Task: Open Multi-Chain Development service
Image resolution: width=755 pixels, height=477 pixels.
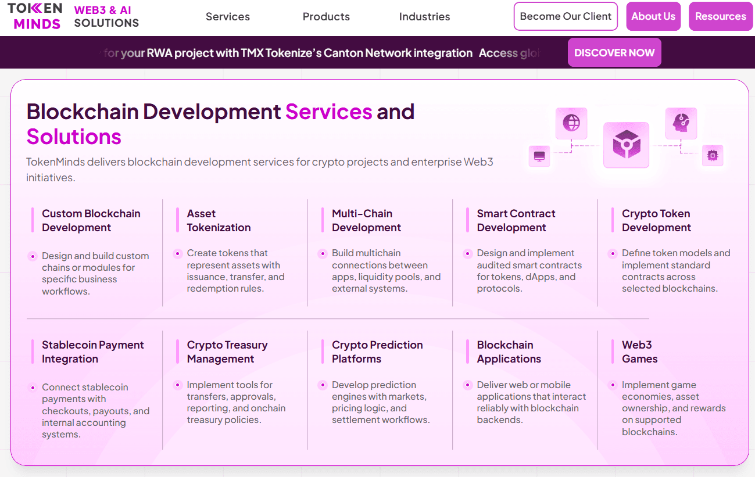Action: (366, 221)
